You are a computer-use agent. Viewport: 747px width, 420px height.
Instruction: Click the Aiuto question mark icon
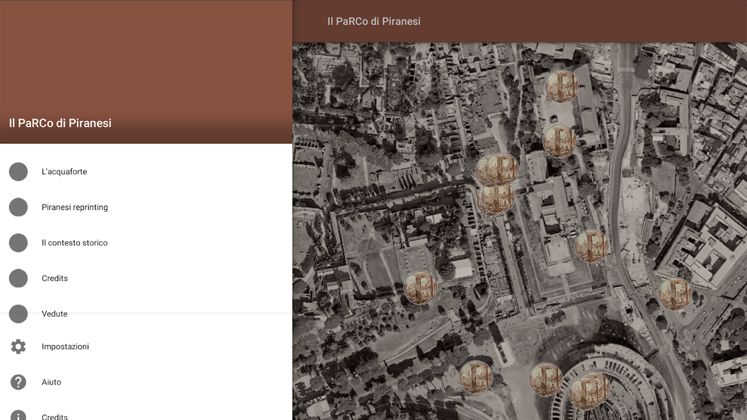18,382
